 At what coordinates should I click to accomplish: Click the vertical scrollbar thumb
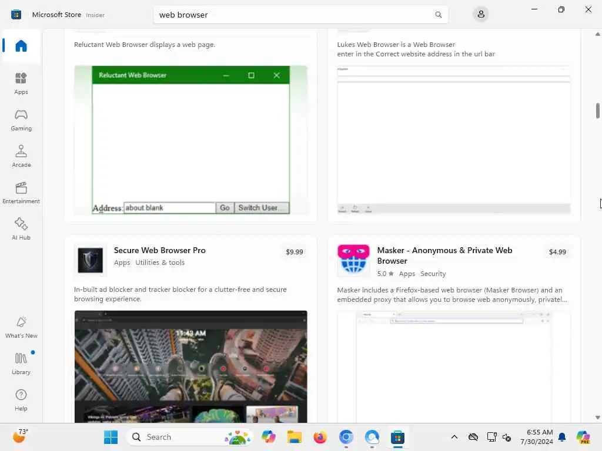pyautogui.click(x=597, y=111)
